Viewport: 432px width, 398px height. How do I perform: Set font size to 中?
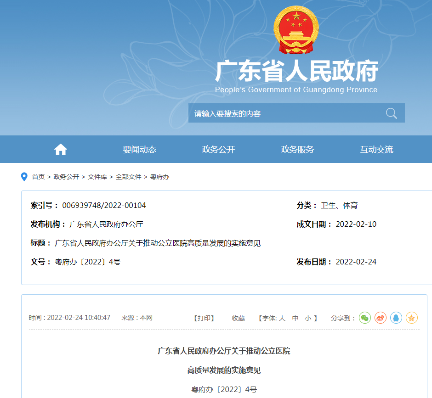[295, 318]
